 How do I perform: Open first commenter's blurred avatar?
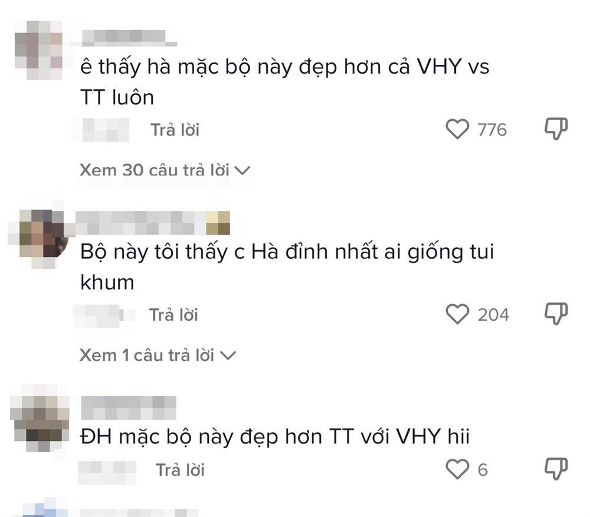pyautogui.click(x=38, y=51)
